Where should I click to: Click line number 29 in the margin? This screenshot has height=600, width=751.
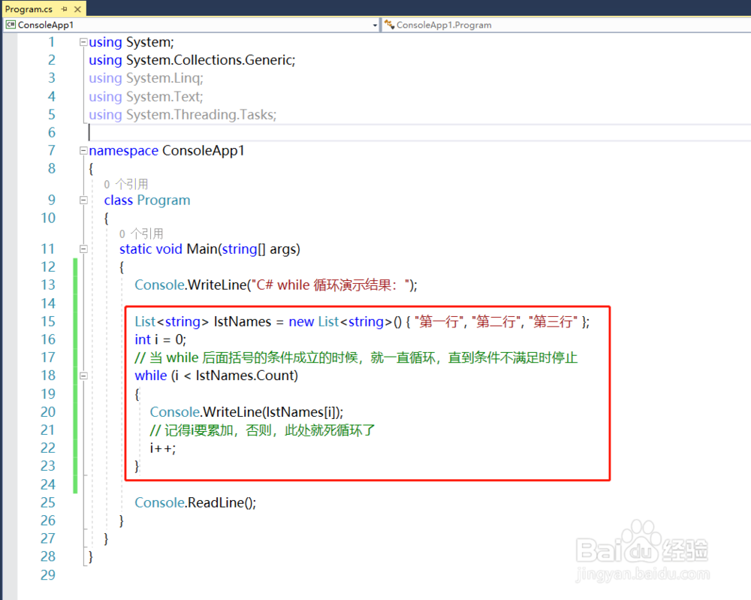[48, 575]
